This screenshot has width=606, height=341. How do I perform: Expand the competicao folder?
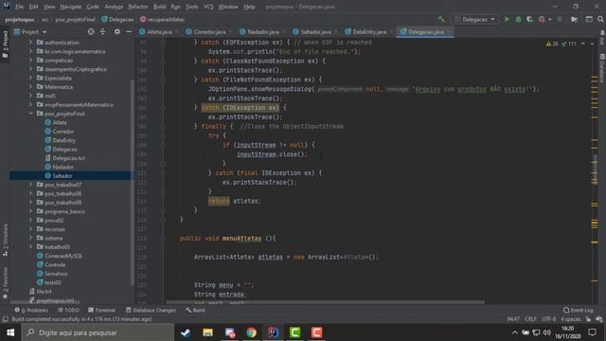click(x=30, y=60)
